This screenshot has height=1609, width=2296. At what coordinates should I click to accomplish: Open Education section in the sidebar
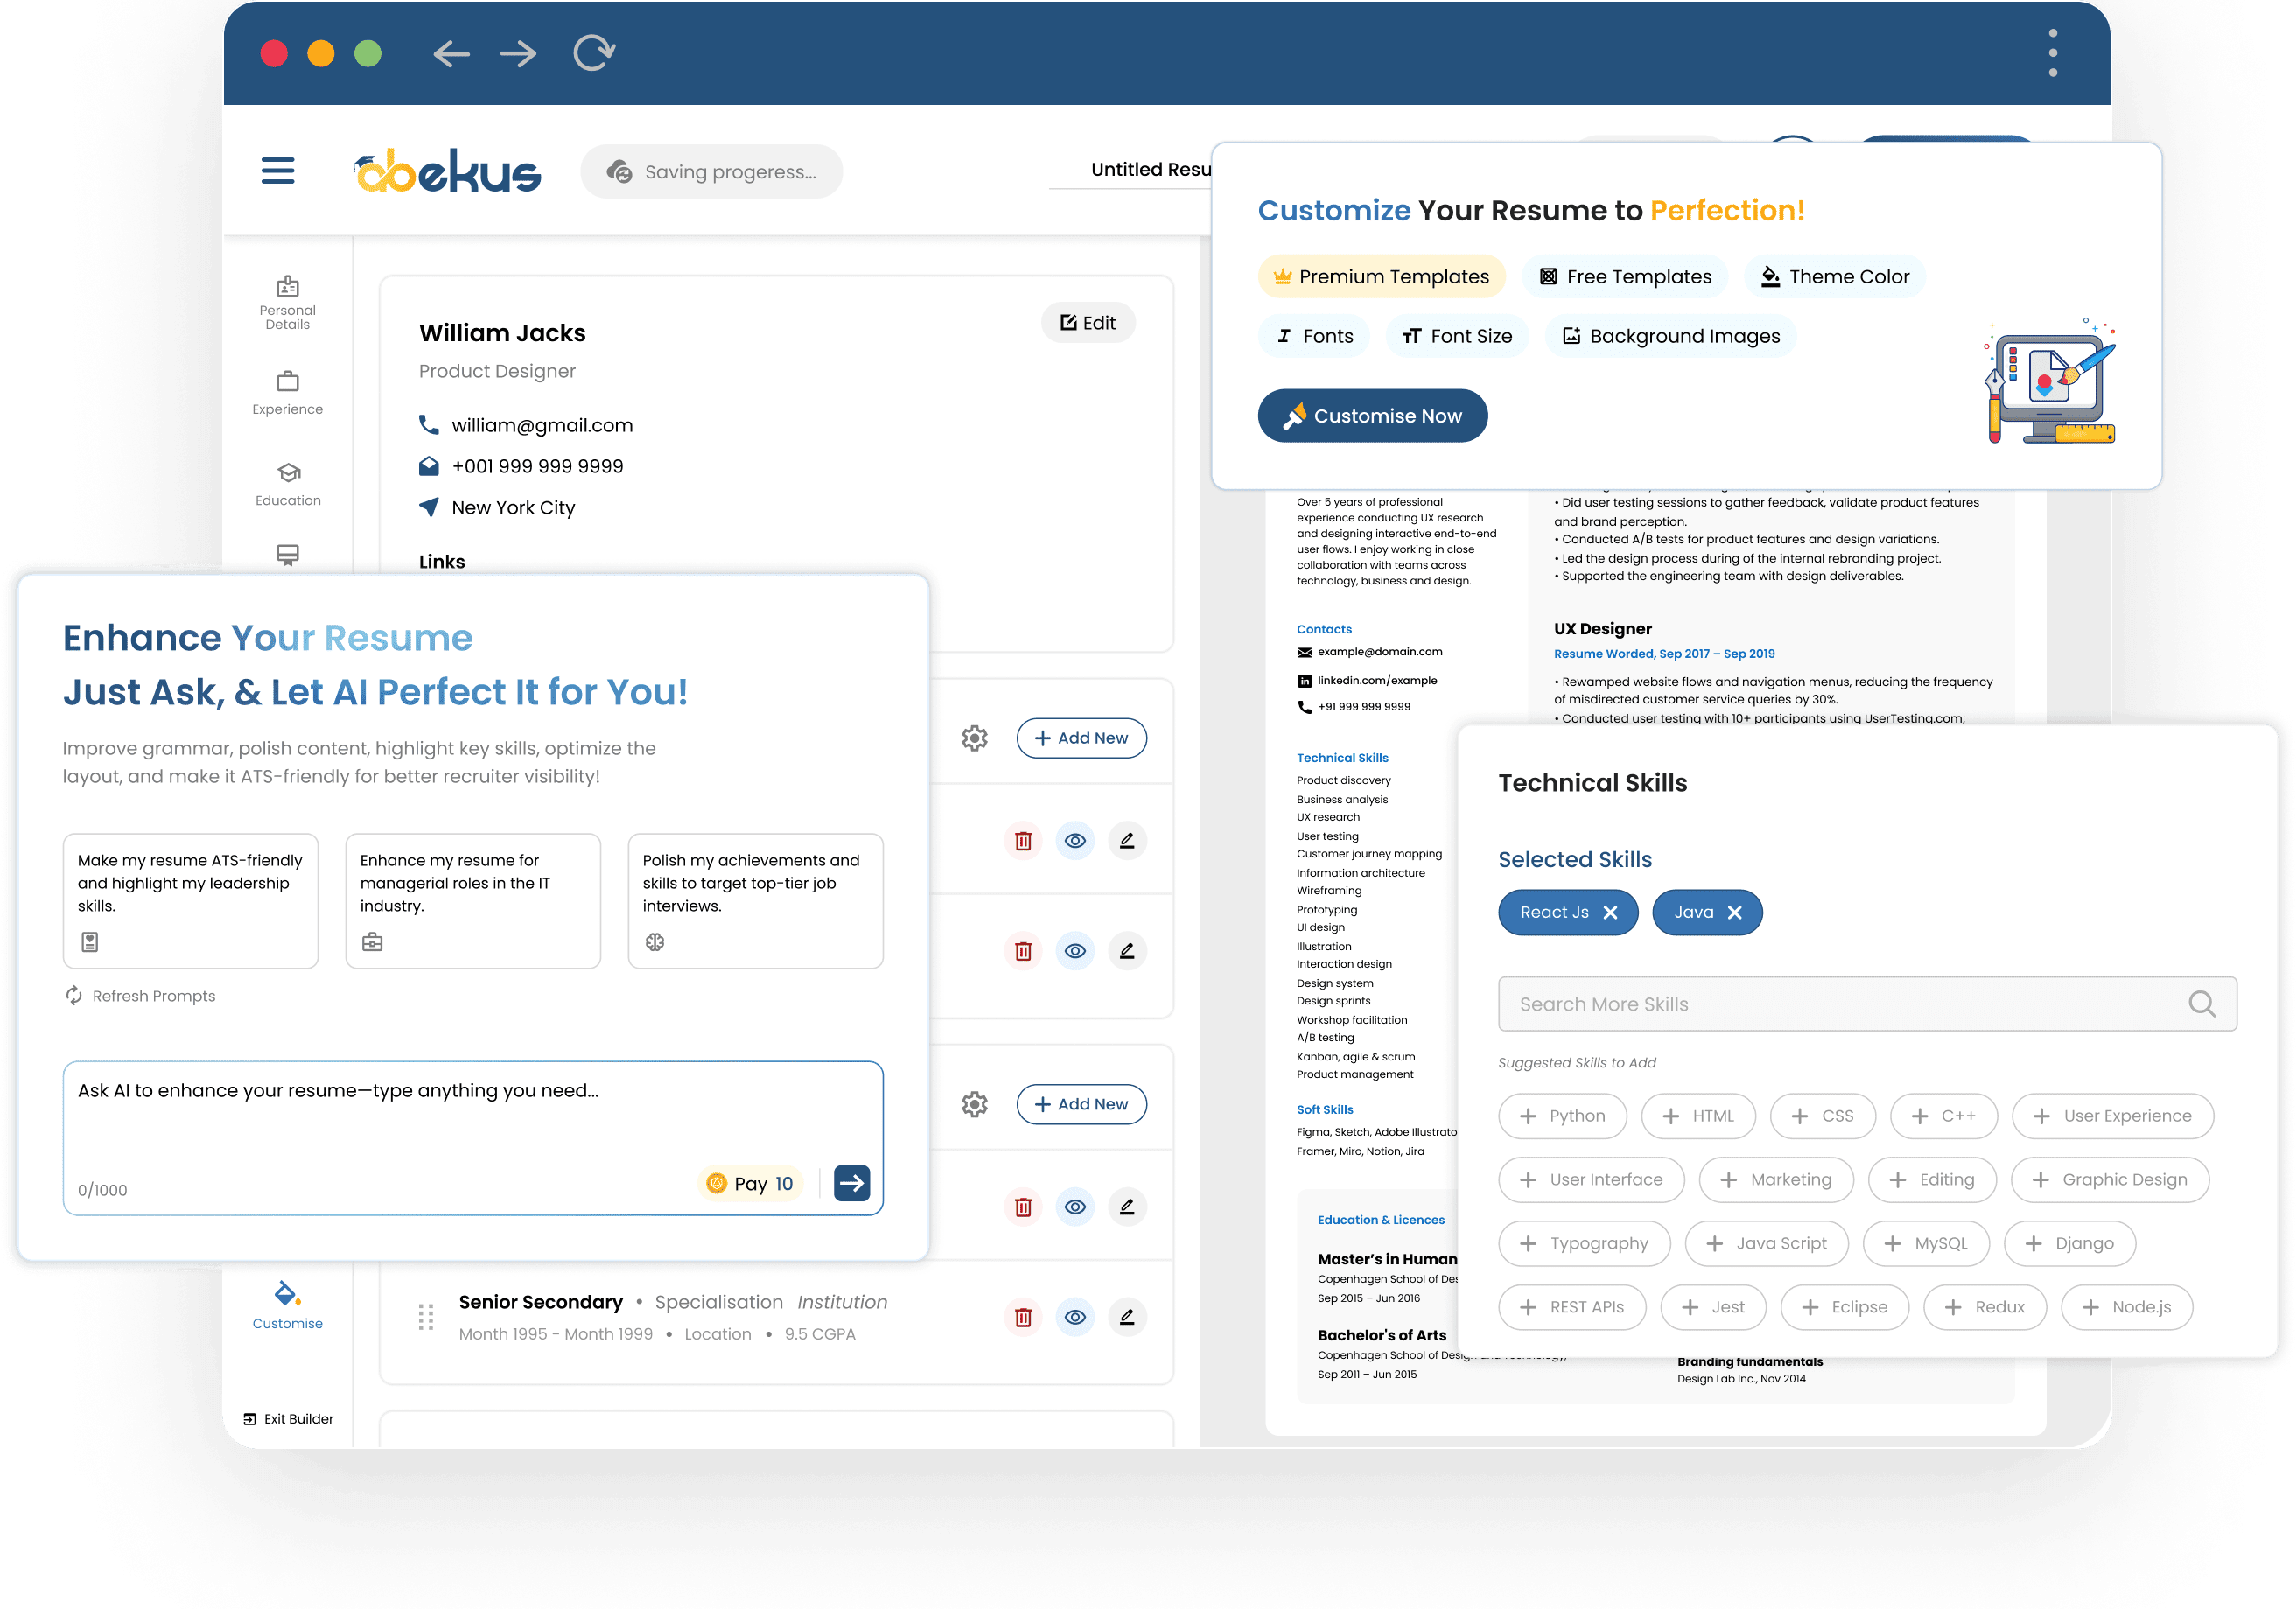coord(288,484)
